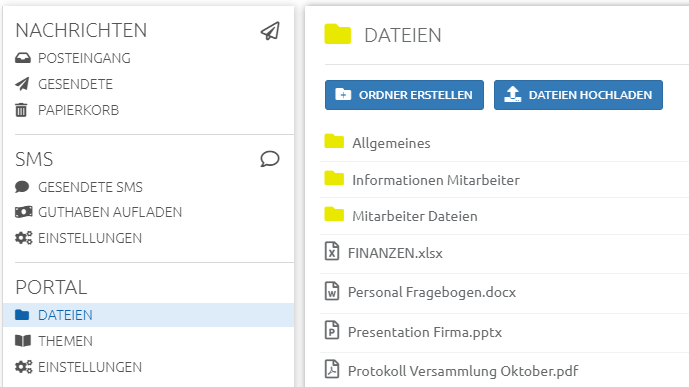Image resolution: width=689 pixels, height=387 pixels.
Task: Click the Ordner erstellen button
Action: 404,95
